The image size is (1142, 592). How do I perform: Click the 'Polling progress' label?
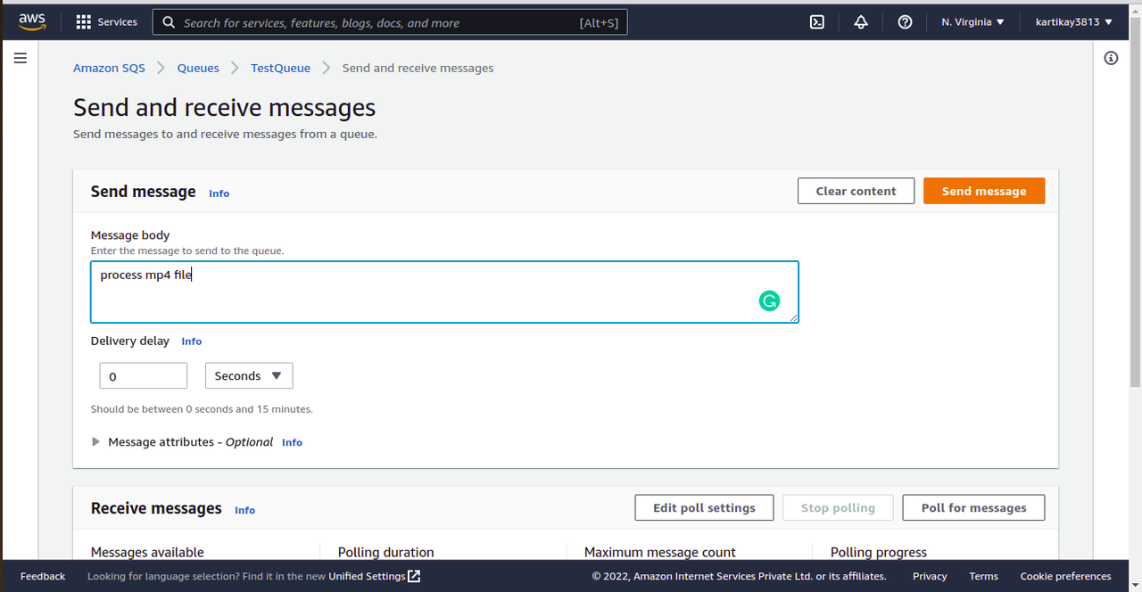pos(879,553)
